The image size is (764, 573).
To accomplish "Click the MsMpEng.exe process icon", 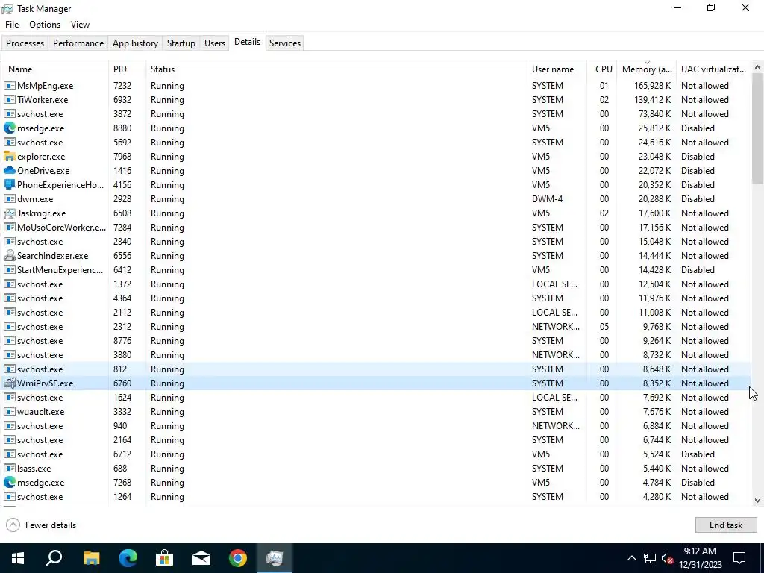I will tap(9, 86).
